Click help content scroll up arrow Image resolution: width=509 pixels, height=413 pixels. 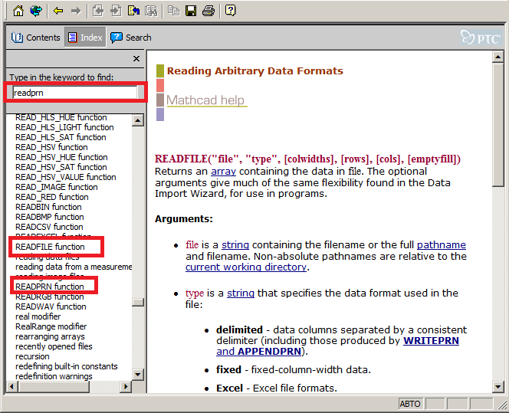click(x=498, y=57)
